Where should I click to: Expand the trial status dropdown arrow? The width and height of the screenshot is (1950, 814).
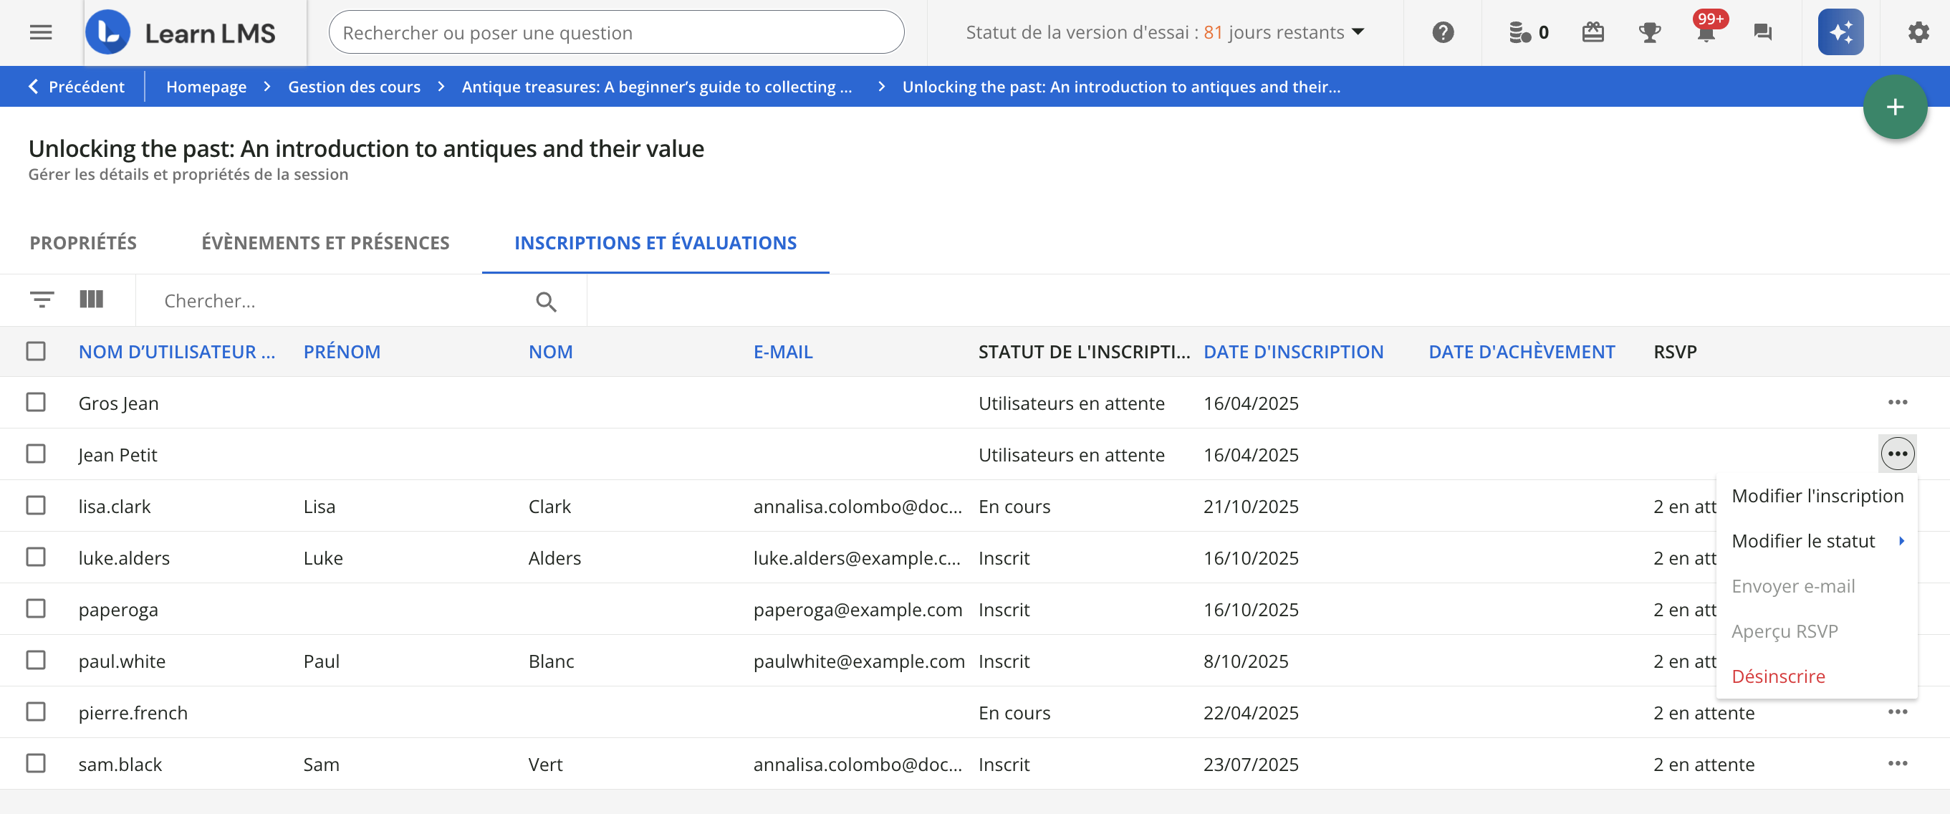point(1358,32)
